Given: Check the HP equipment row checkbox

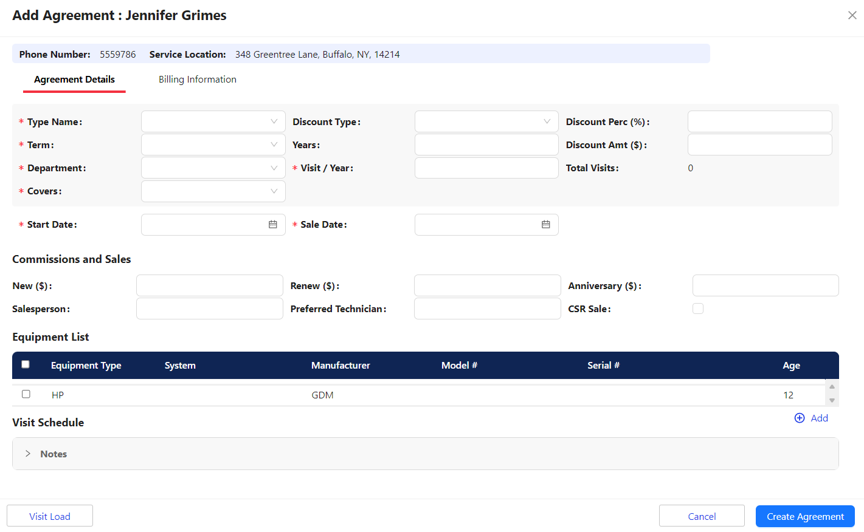Looking at the screenshot, I should pyautogui.click(x=26, y=394).
